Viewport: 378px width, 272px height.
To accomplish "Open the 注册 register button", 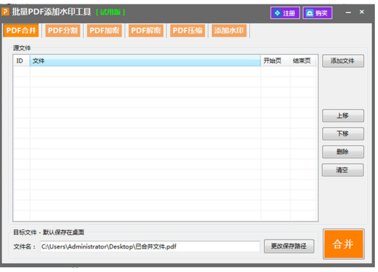I will [x=285, y=13].
